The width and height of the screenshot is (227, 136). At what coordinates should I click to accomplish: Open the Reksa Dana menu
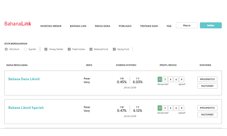tap(102, 26)
